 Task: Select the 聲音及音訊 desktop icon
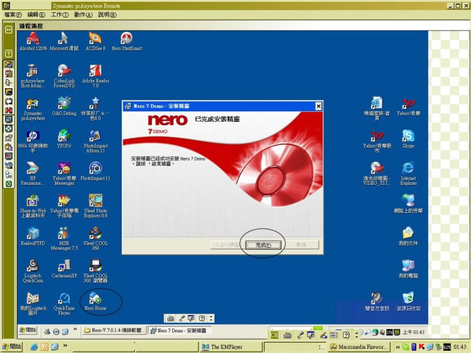pyautogui.click(x=377, y=301)
